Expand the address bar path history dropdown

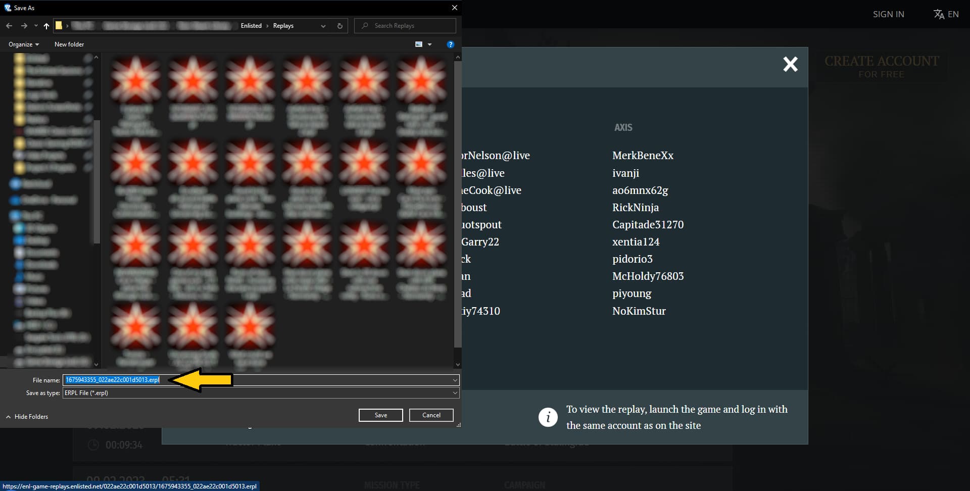click(323, 26)
